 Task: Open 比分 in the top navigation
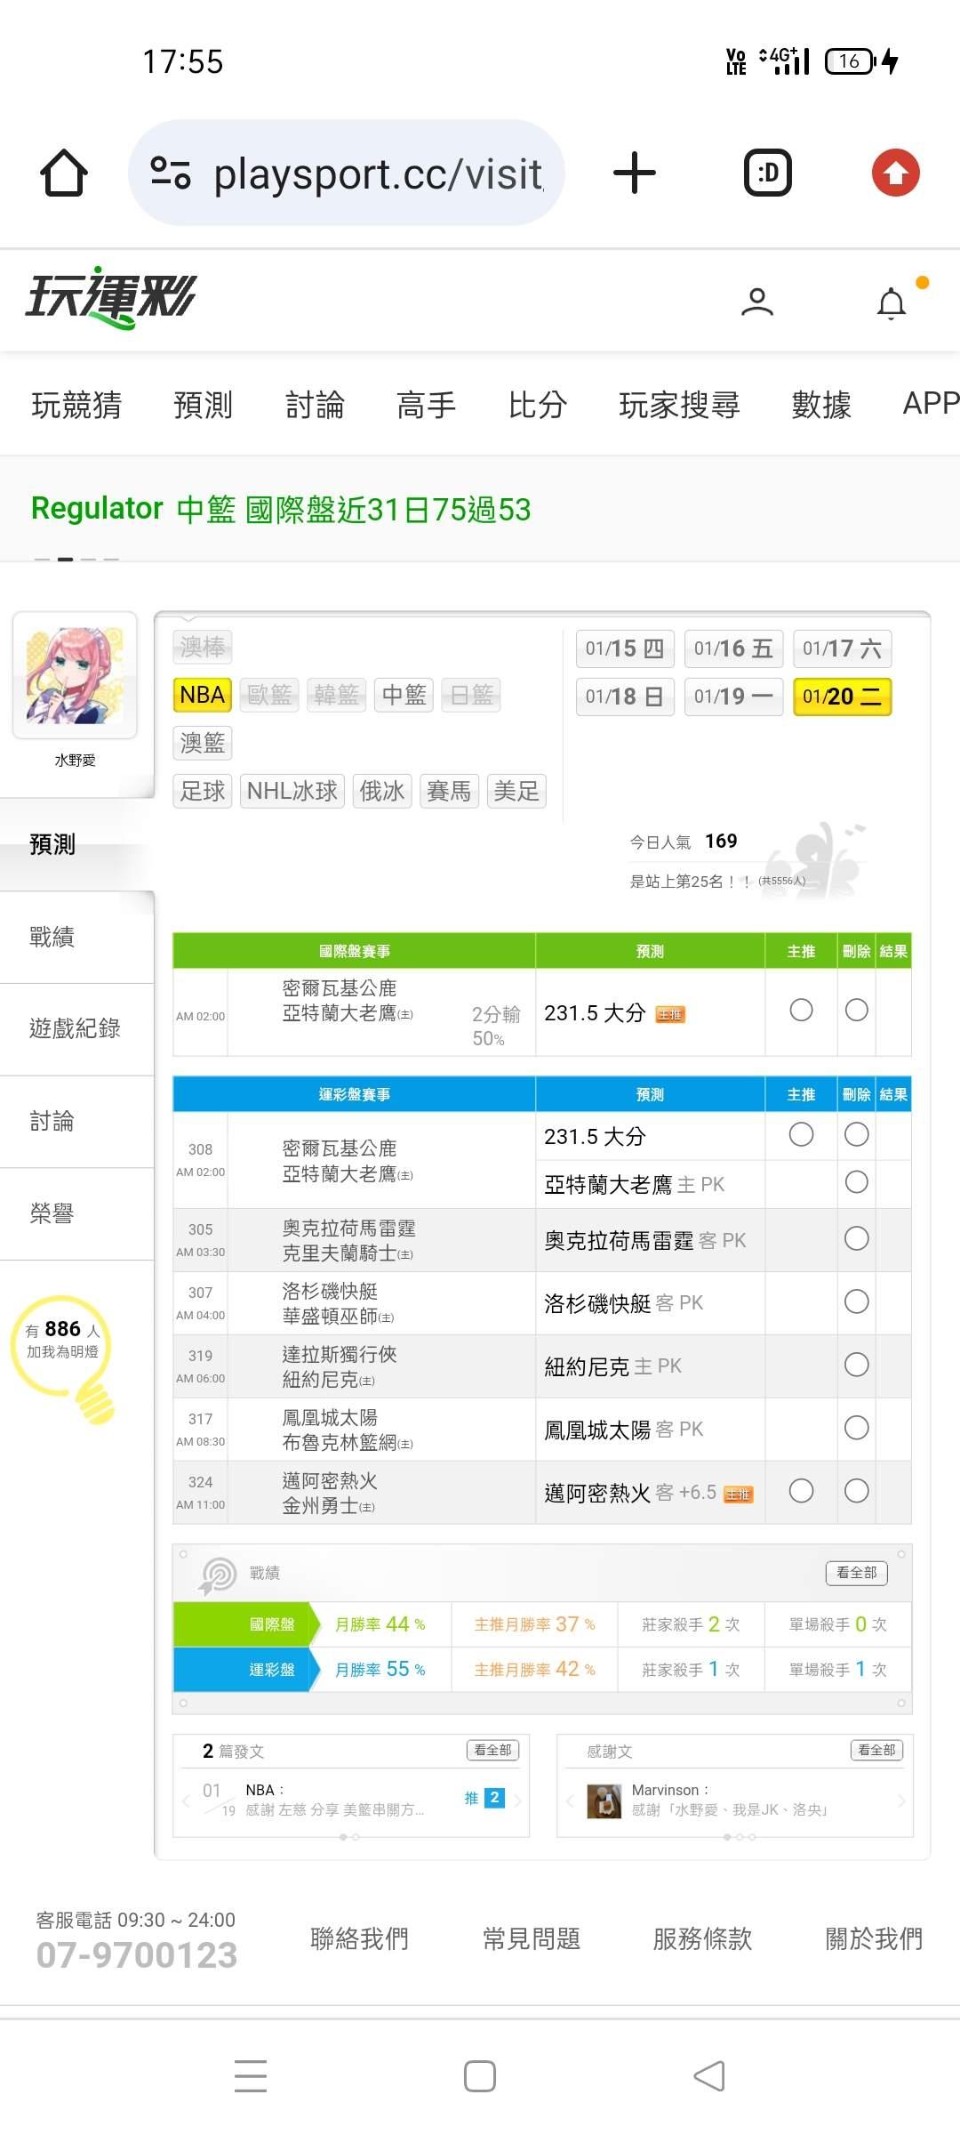(537, 405)
